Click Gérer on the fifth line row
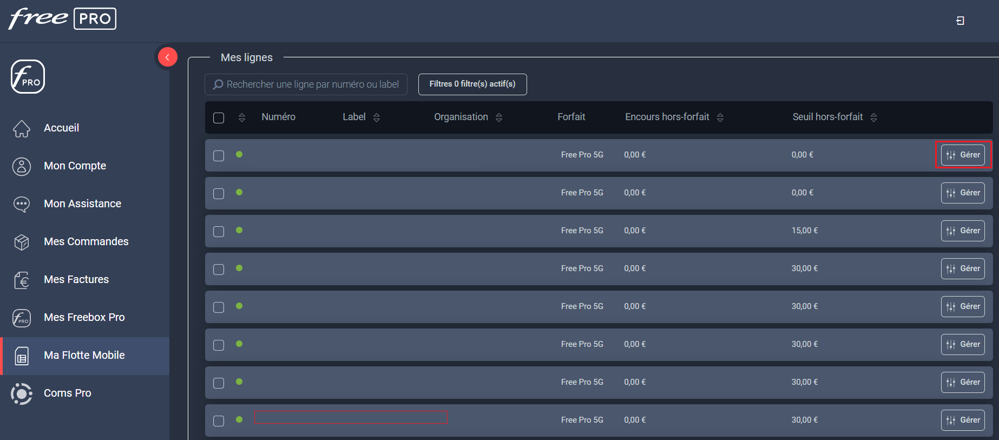Image resolution: width=999 pixels, height=440 pixels. (963, 306)
